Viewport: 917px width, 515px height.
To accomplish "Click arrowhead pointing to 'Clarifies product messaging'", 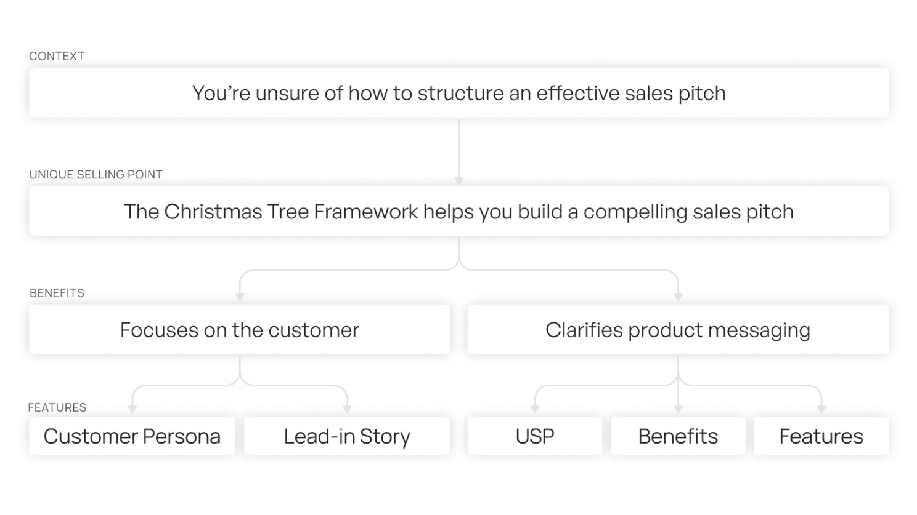I will (x=679, y=298).
